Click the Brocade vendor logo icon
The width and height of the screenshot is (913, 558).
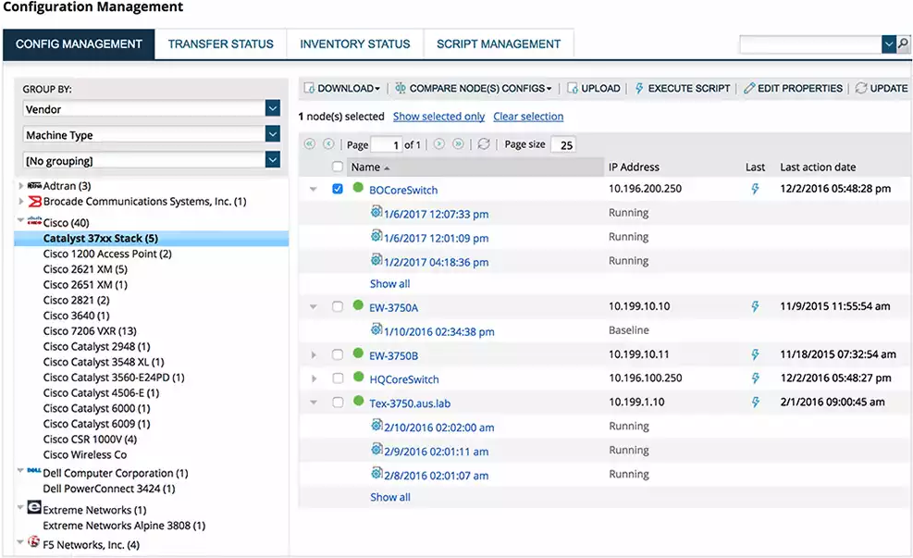34,202
